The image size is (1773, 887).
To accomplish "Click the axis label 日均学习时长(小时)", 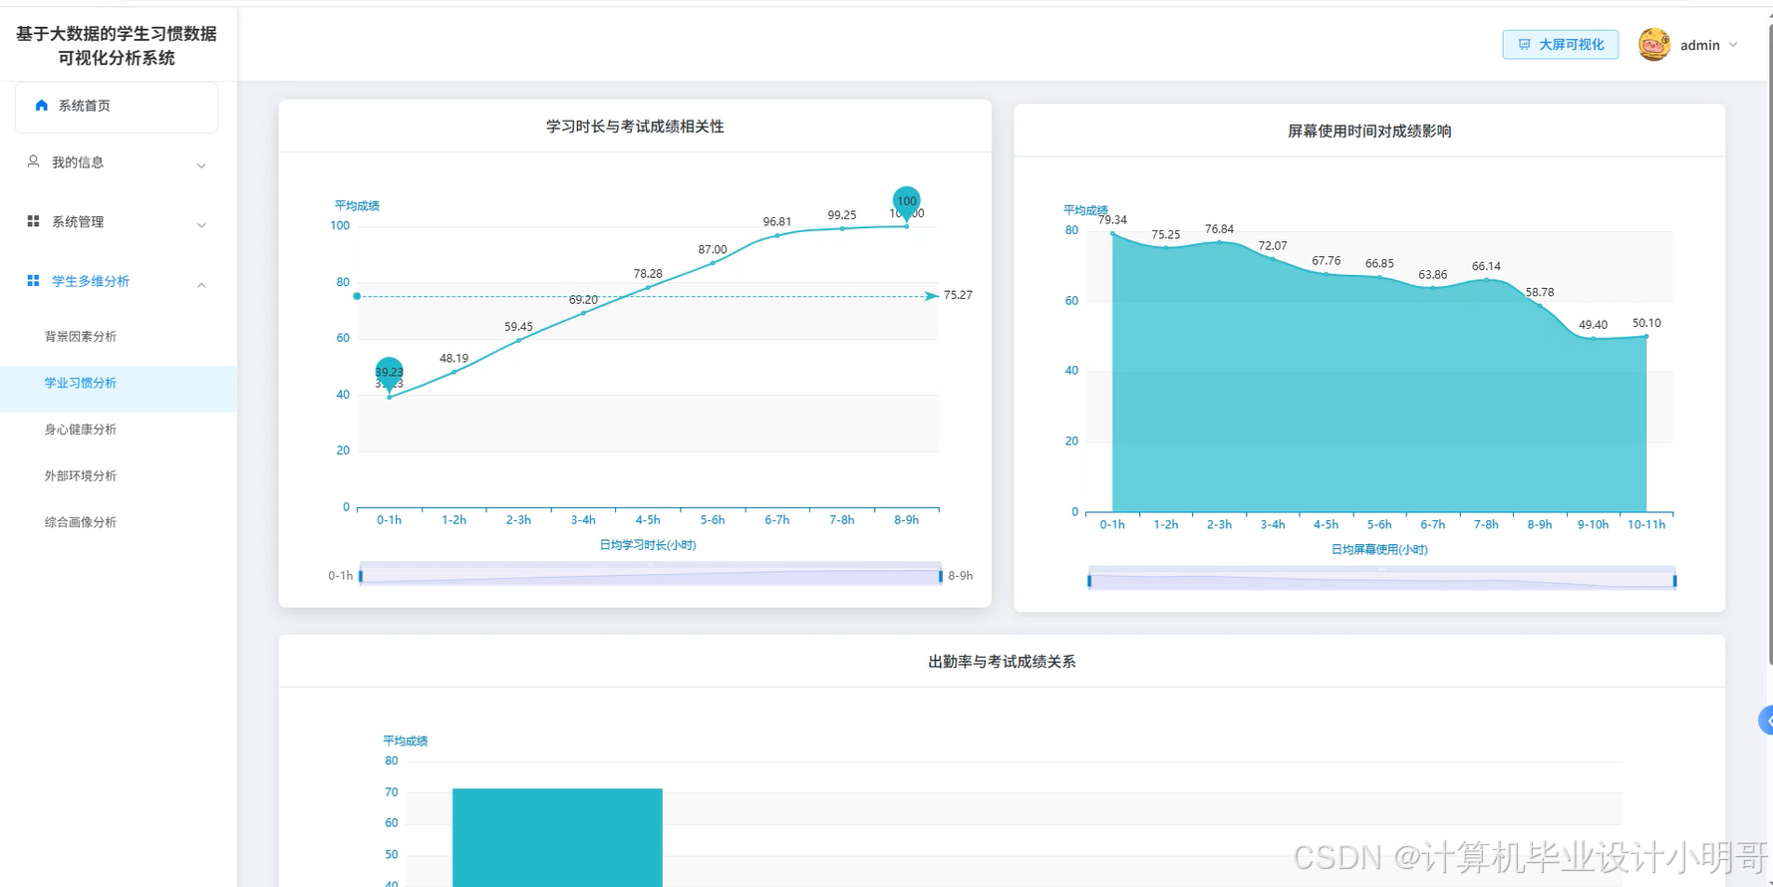I will pyautogui.click(x=648, y=545).
